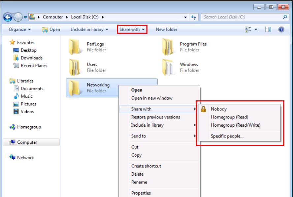Click the padlock icon beside Nobody
Viewport: 293px width, 197px height.
click(203, 109)
